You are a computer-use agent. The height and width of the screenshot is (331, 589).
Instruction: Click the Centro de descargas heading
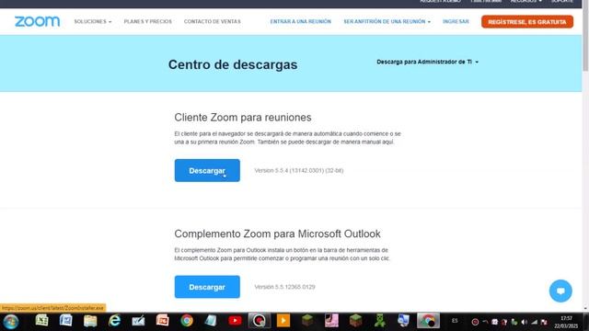[233, 64]
